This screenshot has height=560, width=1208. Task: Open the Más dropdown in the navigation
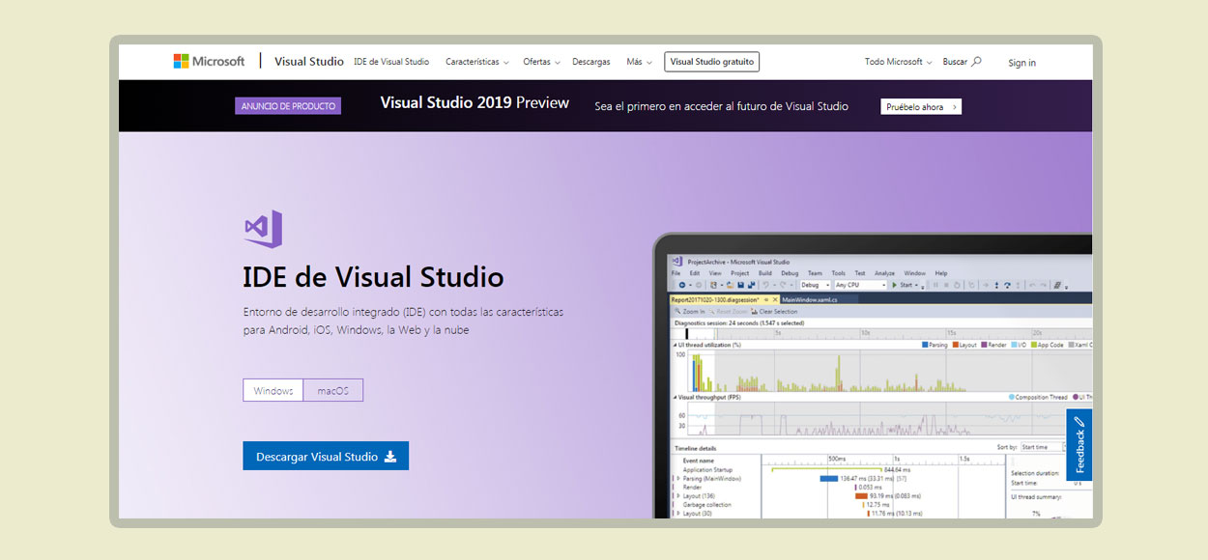tap(639, 62)
